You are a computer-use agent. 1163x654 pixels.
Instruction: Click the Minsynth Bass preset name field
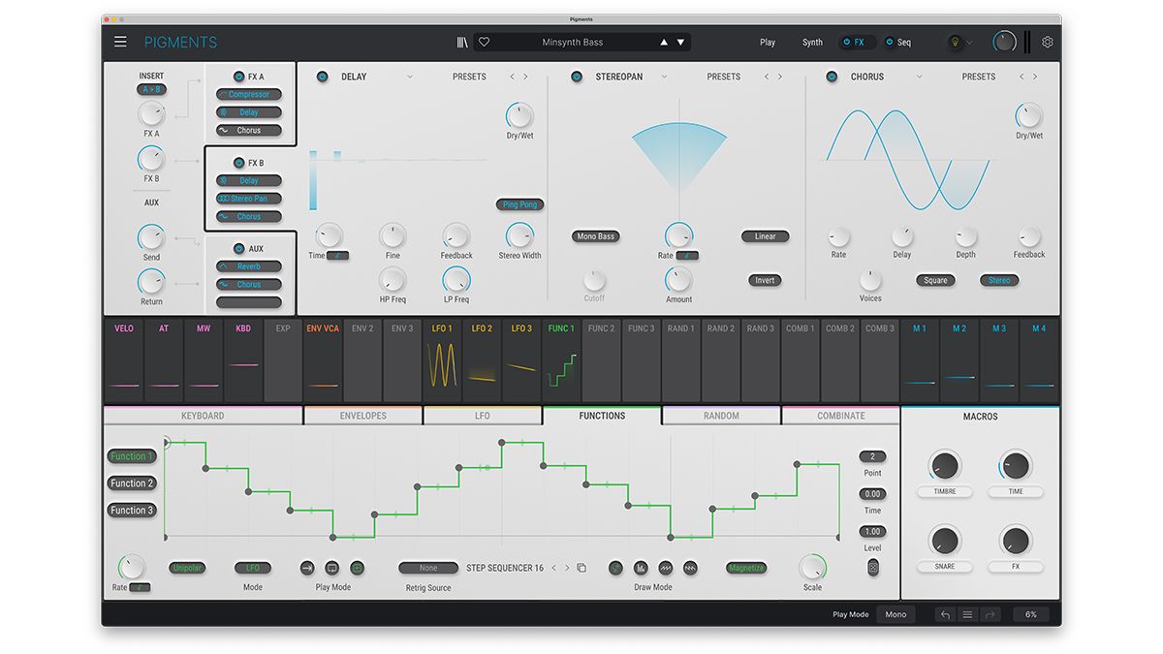click(x=572, y=43)
